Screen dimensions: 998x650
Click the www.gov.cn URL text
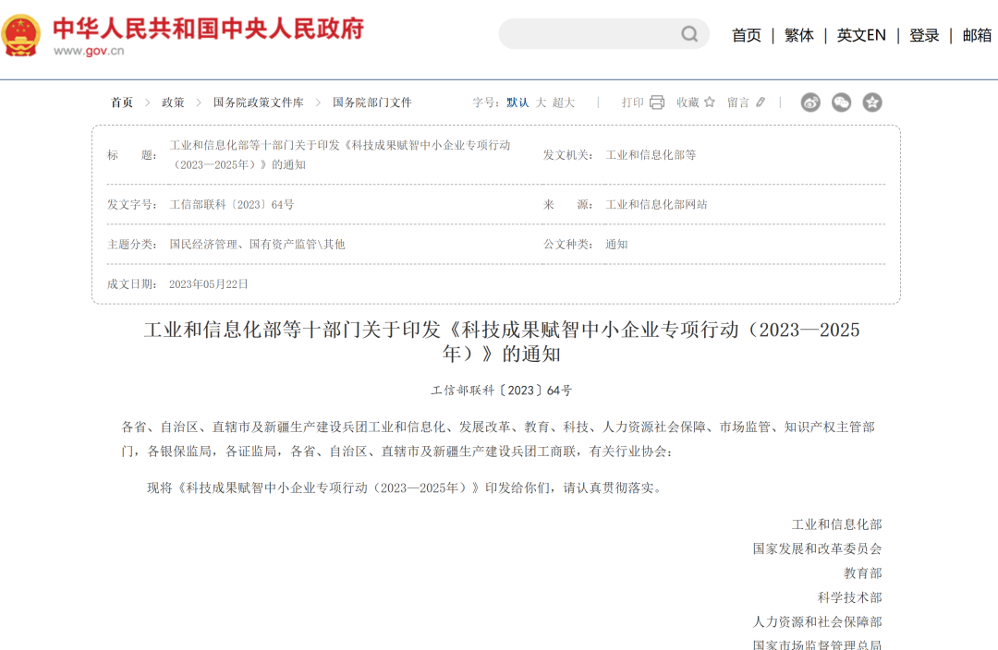click(x=89, y=51)
